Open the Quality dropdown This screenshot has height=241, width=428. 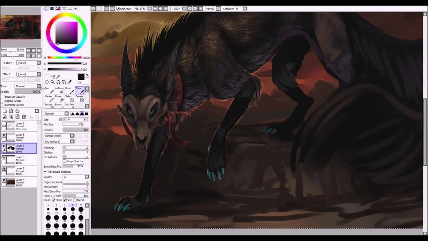(x=76, y=177)
